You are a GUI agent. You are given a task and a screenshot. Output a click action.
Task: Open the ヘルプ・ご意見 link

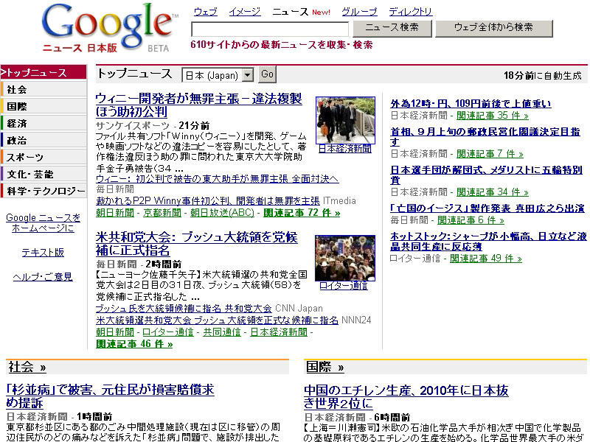pyautogui.click(x=43, y=276)
